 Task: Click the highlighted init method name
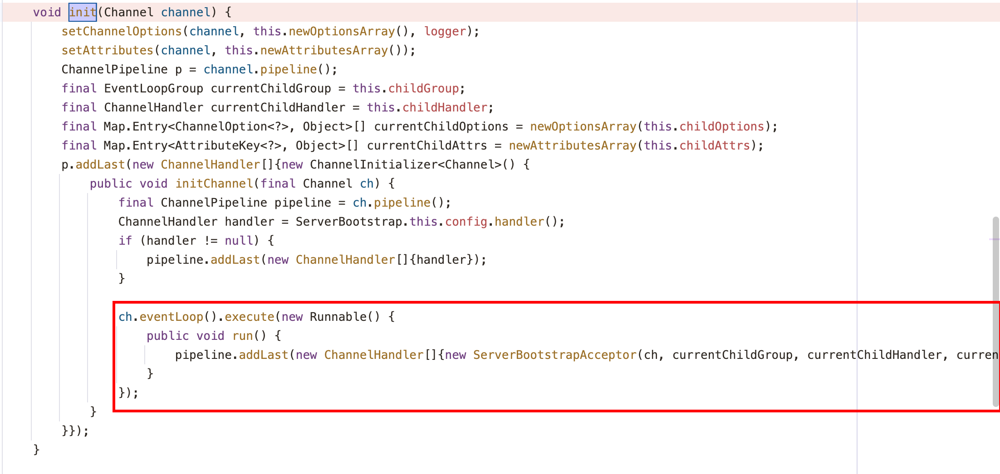pyautogui.click(x=83, y=12)
